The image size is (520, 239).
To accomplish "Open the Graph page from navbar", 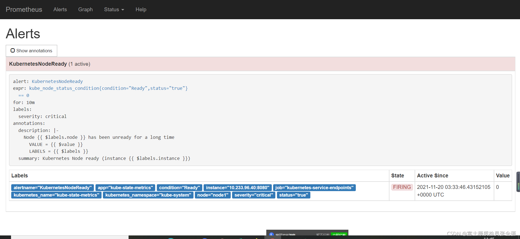I will point(85,9).
